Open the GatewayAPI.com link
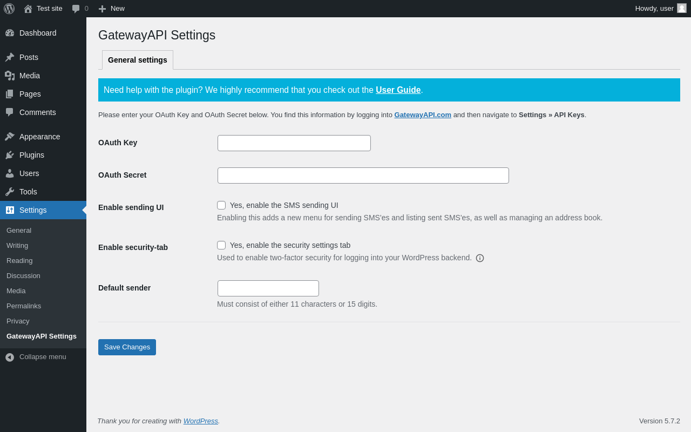691x432 pixels. [x=423, y=115]
